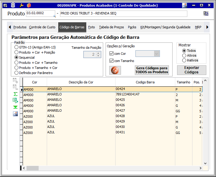Show Todos records radio option
This screenshot has height=177, width=216.
coord(184,51)
